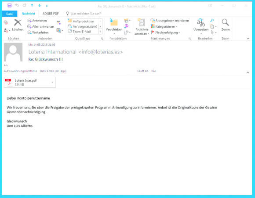Click the Übersetzen translate icon

[x=201, y=22]
